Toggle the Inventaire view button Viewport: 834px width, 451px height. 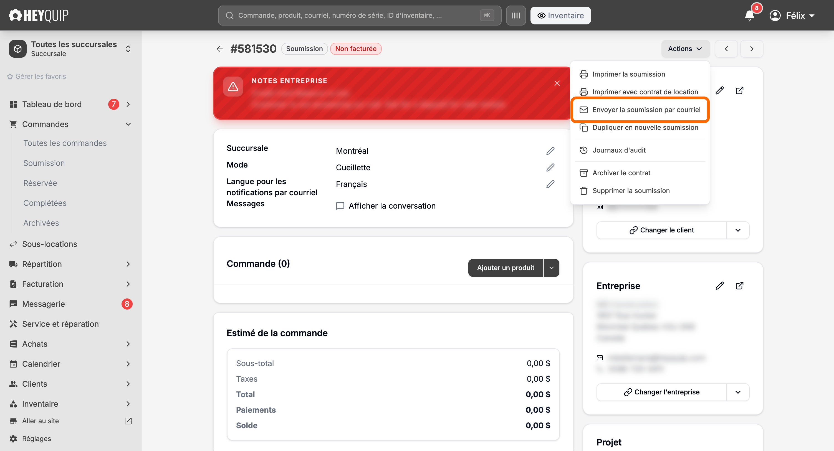[x=560, y=16]
